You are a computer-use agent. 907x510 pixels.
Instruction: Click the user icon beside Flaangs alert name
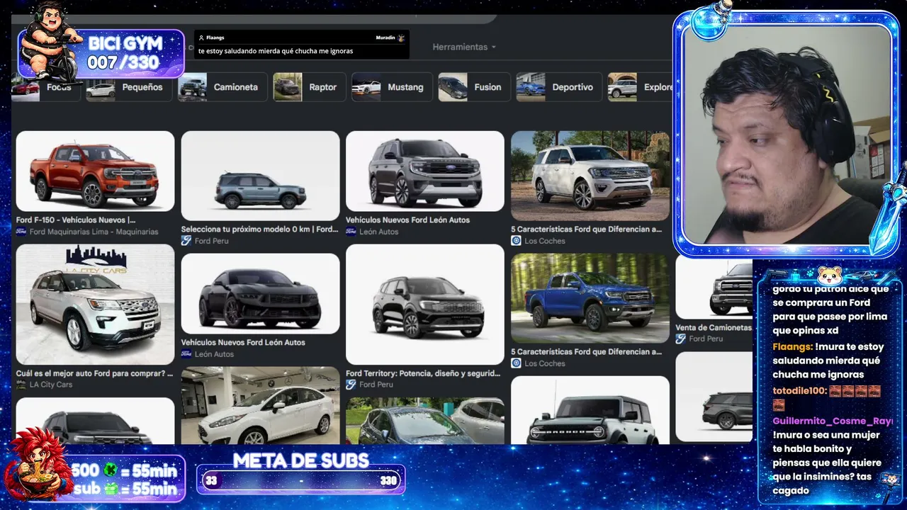click(201, 38)
